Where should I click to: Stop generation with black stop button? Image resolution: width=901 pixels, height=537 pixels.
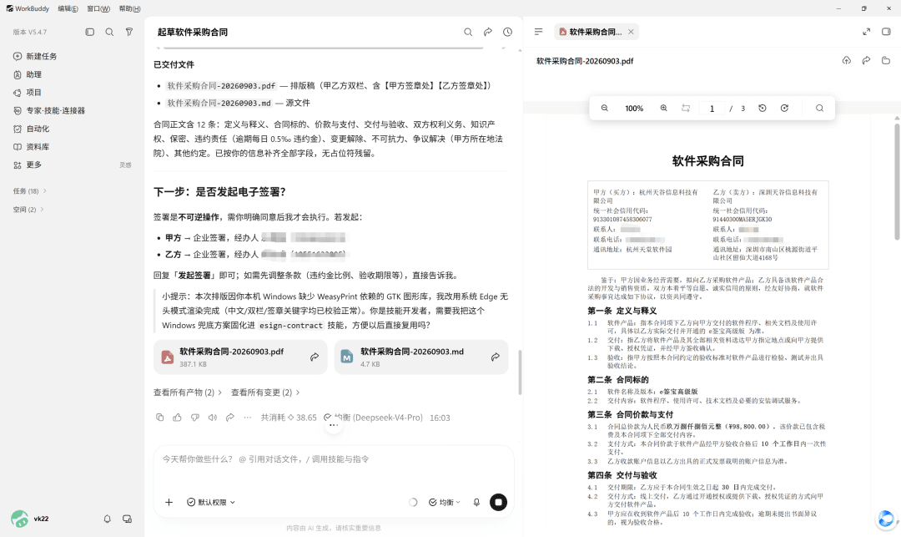[498, 502]
